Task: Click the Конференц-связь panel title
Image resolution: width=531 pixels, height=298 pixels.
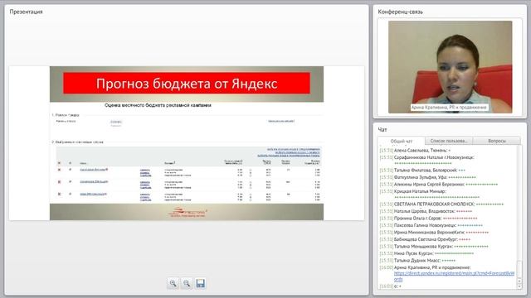Action: [x=400, y=12]
